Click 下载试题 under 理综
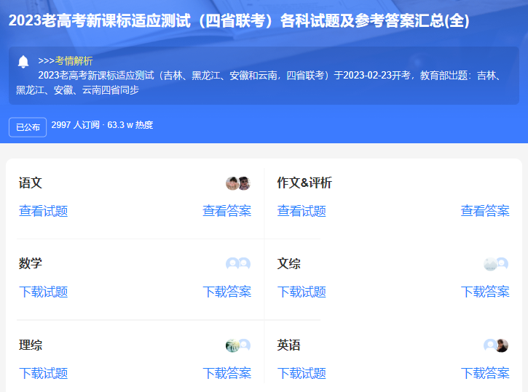The width and height of the screenshot is (528, 392). pos(44,374)
